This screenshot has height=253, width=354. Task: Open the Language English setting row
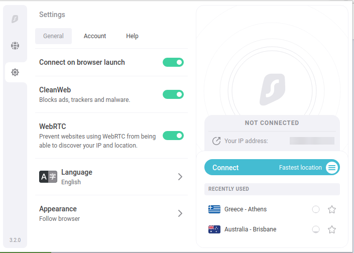point(111,177)
